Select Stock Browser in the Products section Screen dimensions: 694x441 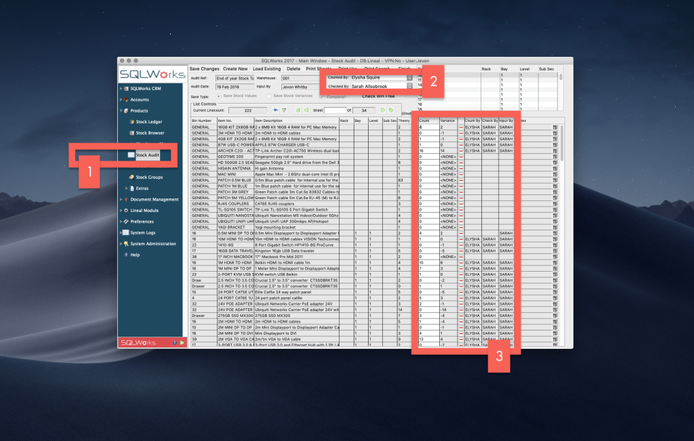pos(150,133)
